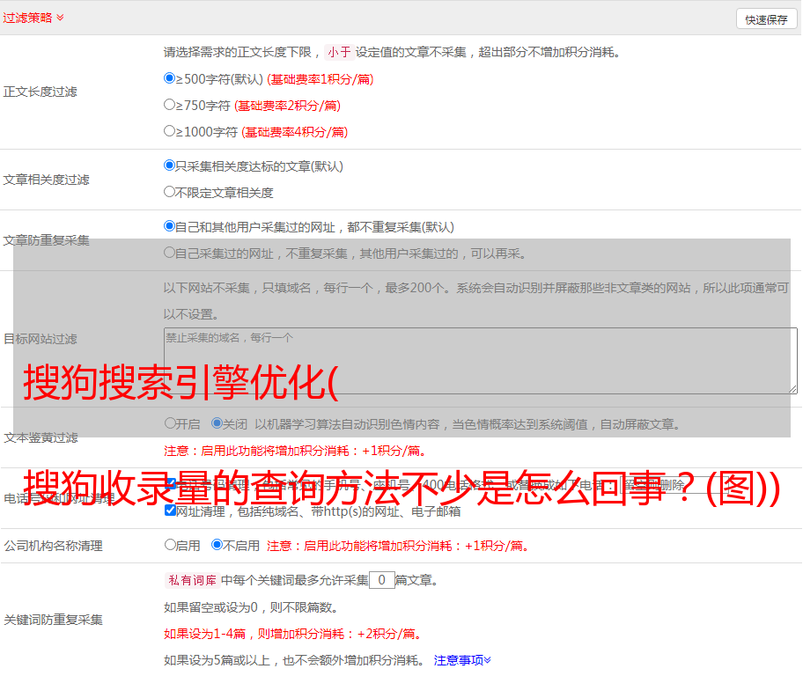The image size is (803, 676).
Task: Choose 自己采集过的网址，不重复采集 option
Action: [x=169, y=253]
